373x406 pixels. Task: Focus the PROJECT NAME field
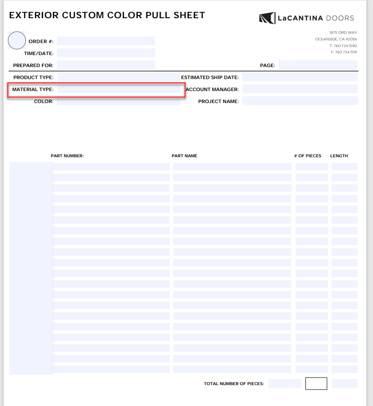[300, 101]
